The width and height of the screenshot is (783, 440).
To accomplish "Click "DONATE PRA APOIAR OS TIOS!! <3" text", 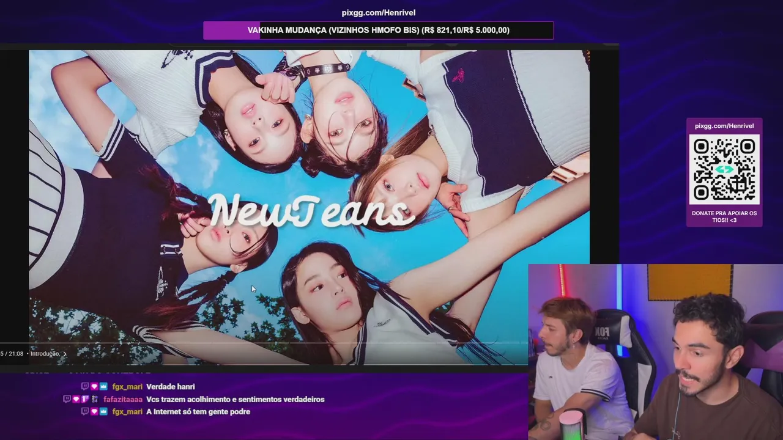I will click(724, 216).
